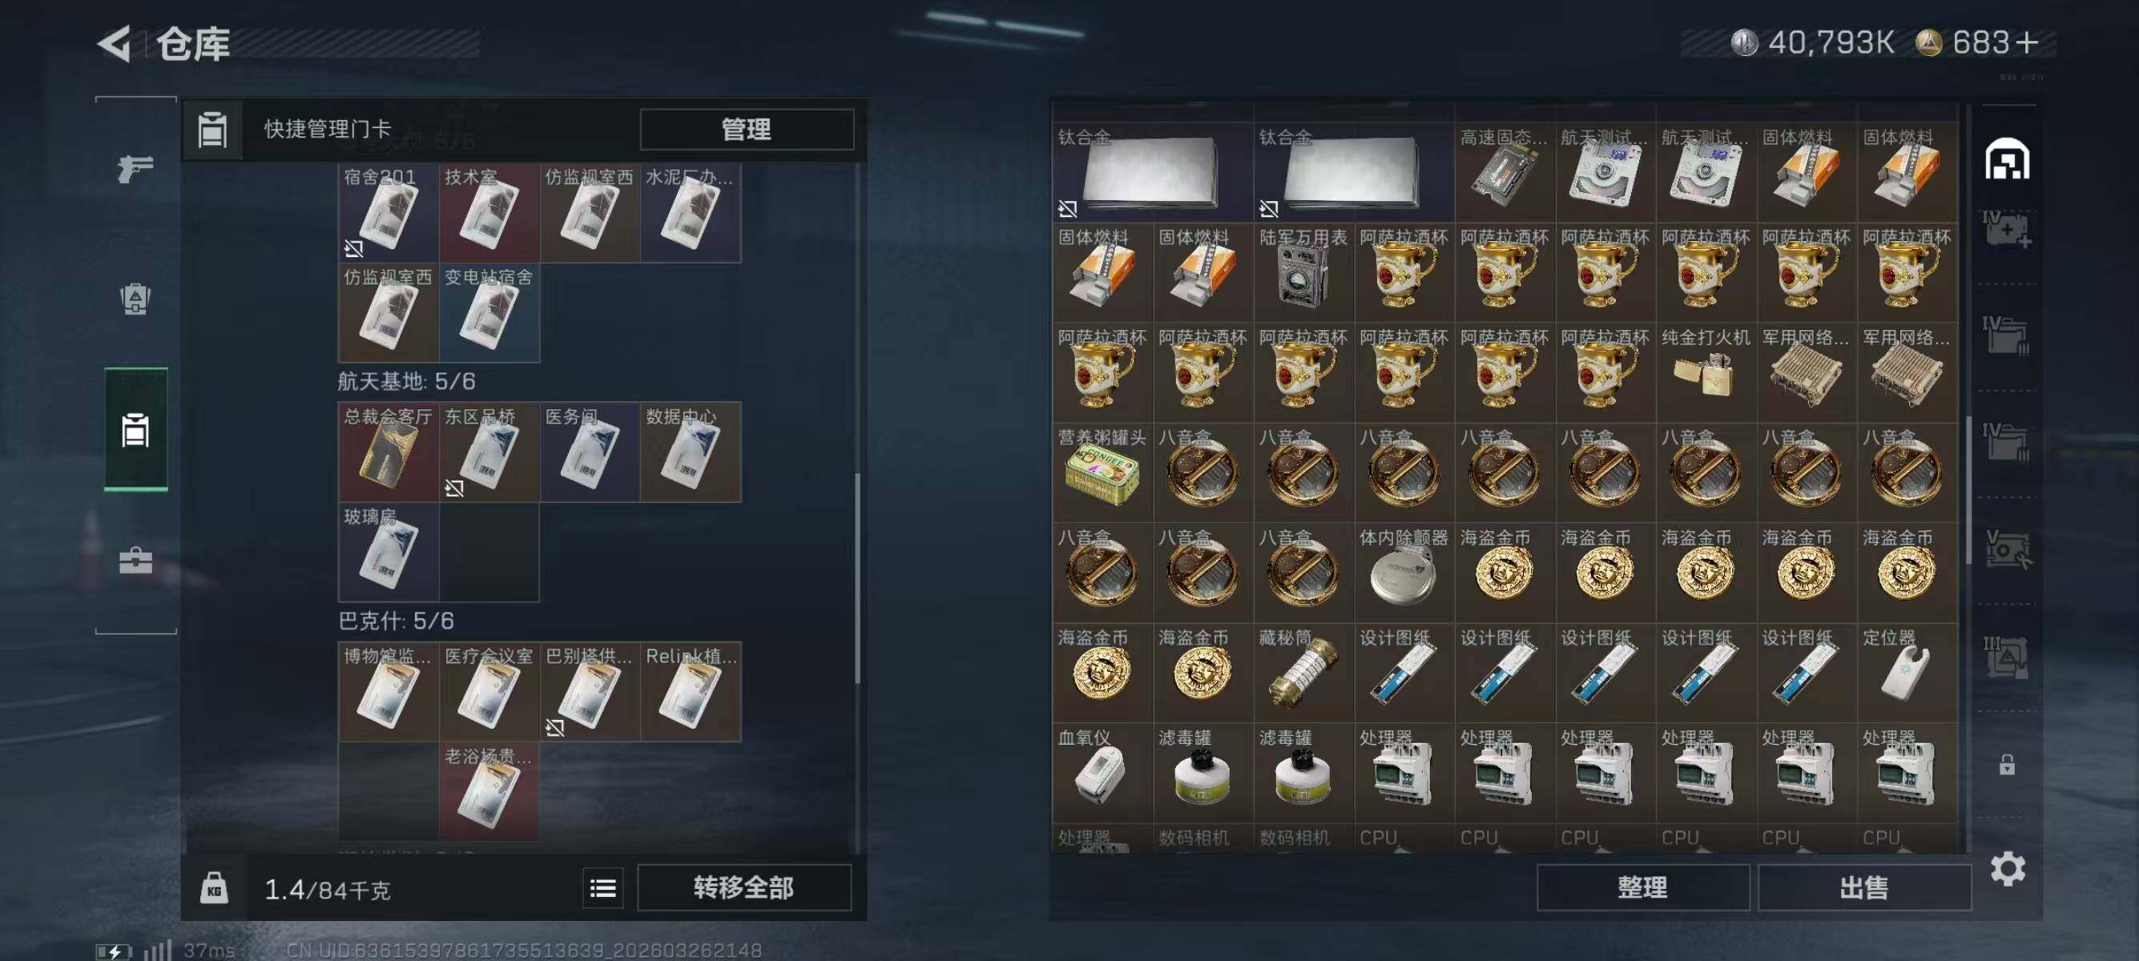Select the main storage vault icon
The width and height of the screenshot is (2139, 961).
(2008, 159)
